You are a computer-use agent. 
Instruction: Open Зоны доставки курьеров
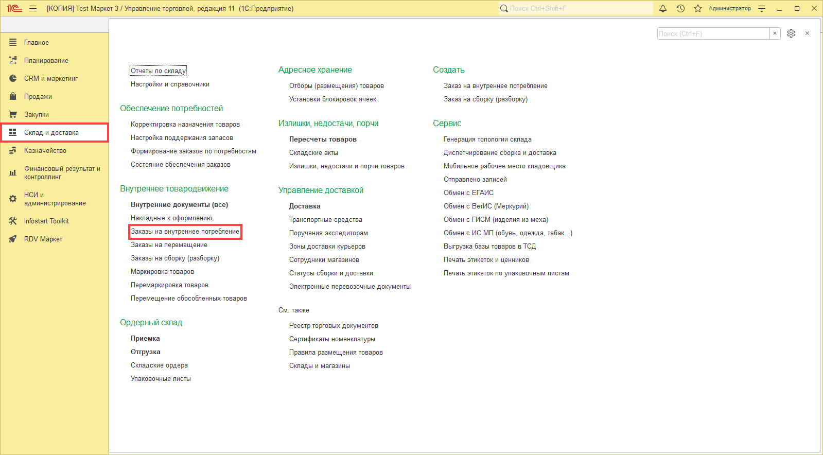(327, 247)
